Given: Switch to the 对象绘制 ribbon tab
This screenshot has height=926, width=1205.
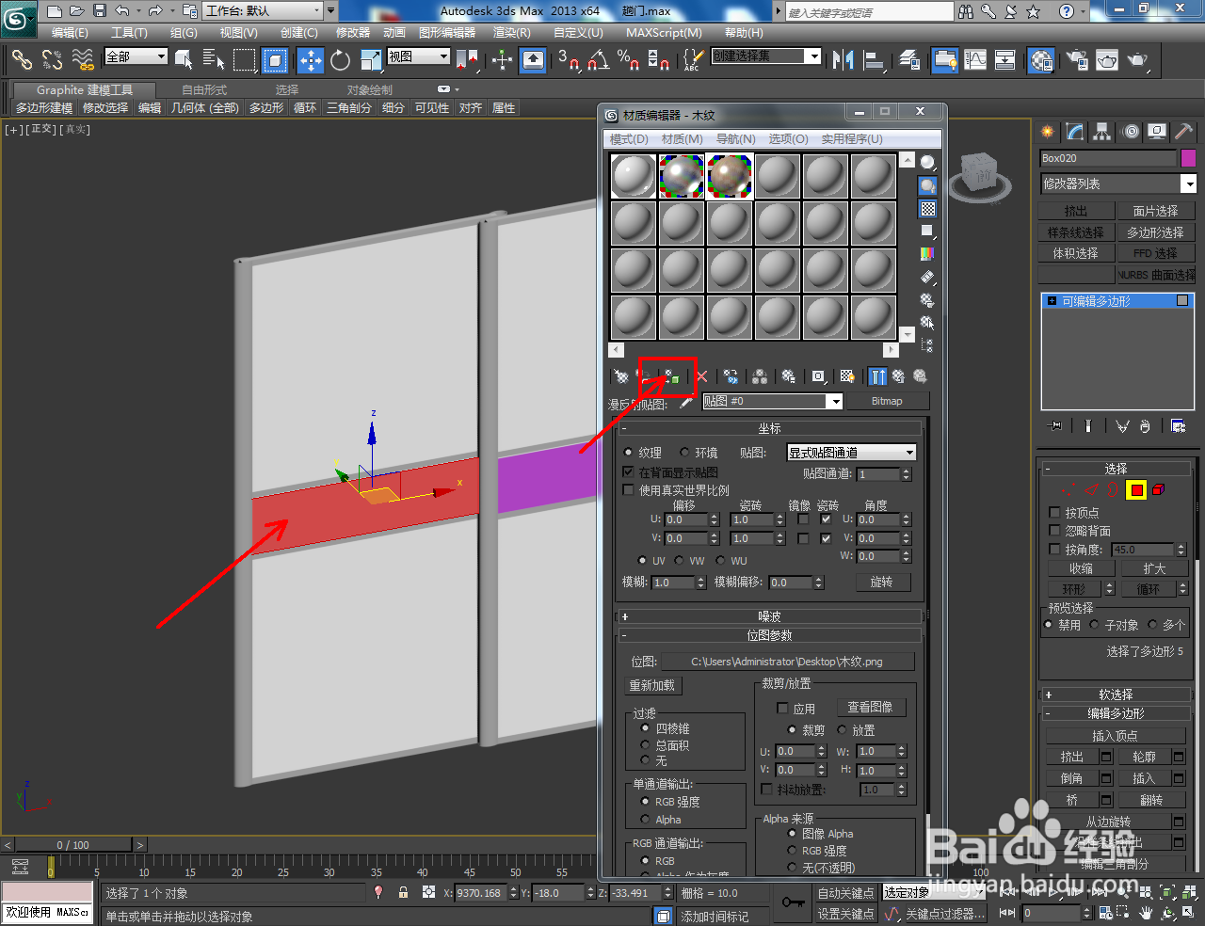Looking at the screenshot, I should click(x=370, y=90).
